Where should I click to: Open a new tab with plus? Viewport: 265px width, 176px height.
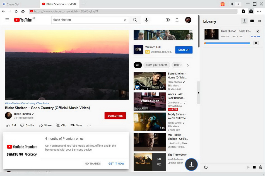(83, 4)
